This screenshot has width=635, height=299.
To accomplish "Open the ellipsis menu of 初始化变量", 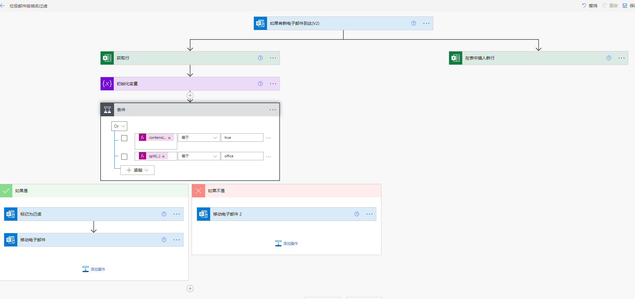I will coord(273,84).
